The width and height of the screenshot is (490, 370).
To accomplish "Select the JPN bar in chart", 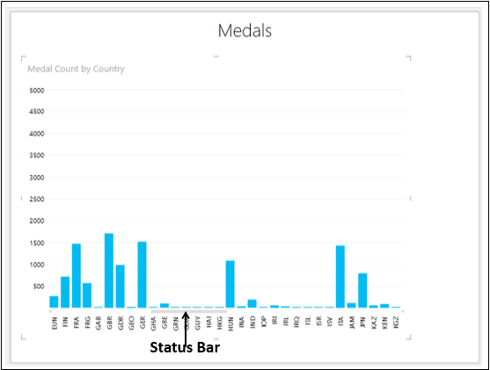I will pyautogui.click(x=362, y=291).
